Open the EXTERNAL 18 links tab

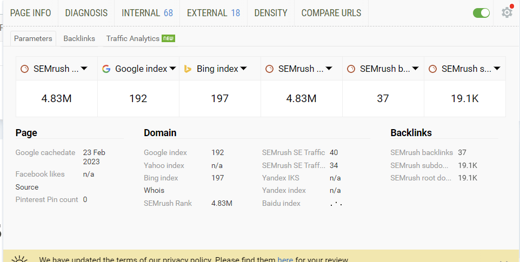pos(214,13)
